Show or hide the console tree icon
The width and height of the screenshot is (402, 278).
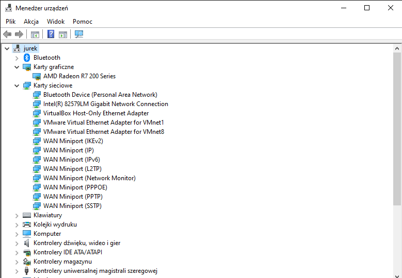[35, 34]
